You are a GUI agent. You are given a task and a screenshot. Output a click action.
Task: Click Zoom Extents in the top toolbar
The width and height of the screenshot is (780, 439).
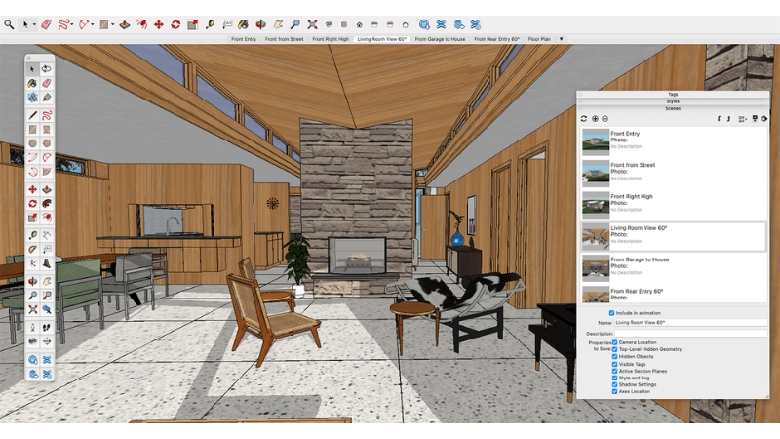[x=312, y=24]
